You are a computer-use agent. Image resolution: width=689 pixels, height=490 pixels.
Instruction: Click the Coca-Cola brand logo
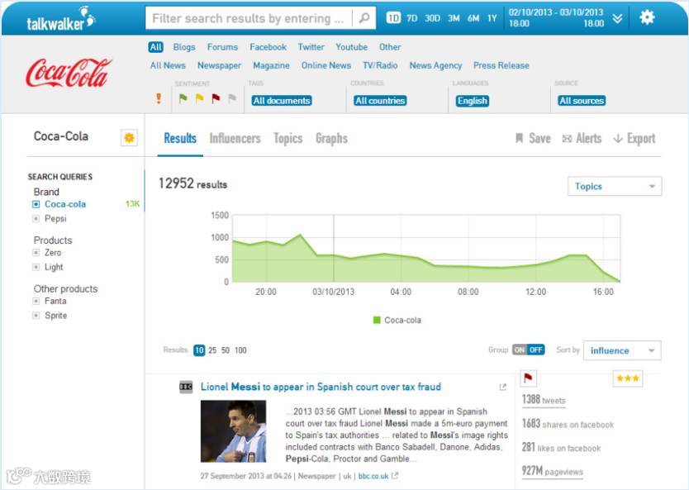pos(68,73)
